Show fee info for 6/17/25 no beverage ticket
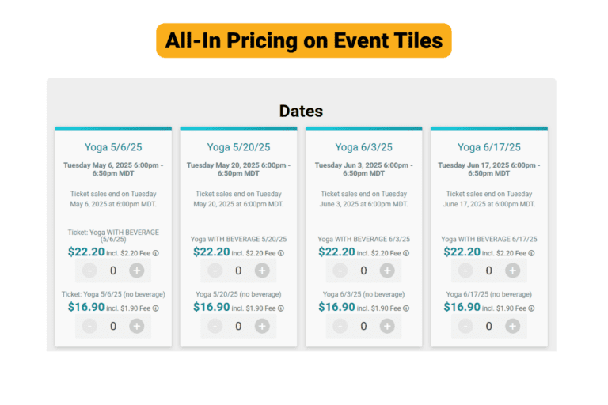This screenshot has width=608, height=405. (x=532, y=308)
